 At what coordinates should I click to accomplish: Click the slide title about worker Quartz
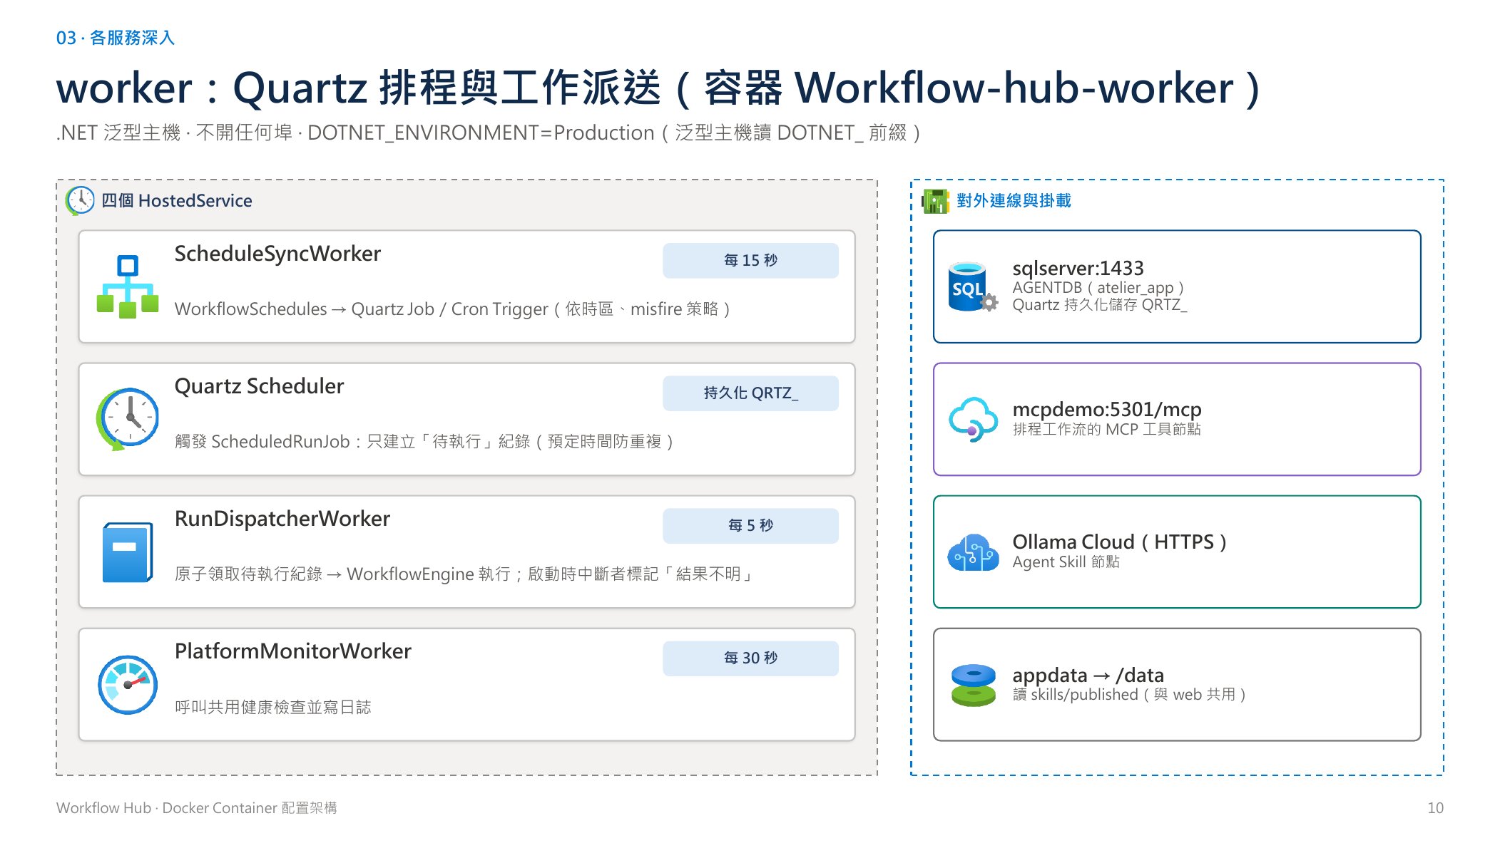click(x=658, y=88)
